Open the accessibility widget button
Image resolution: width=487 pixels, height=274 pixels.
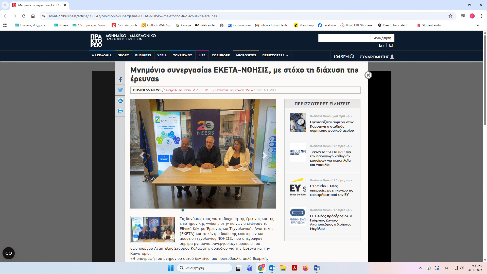(x=9, y=253)
